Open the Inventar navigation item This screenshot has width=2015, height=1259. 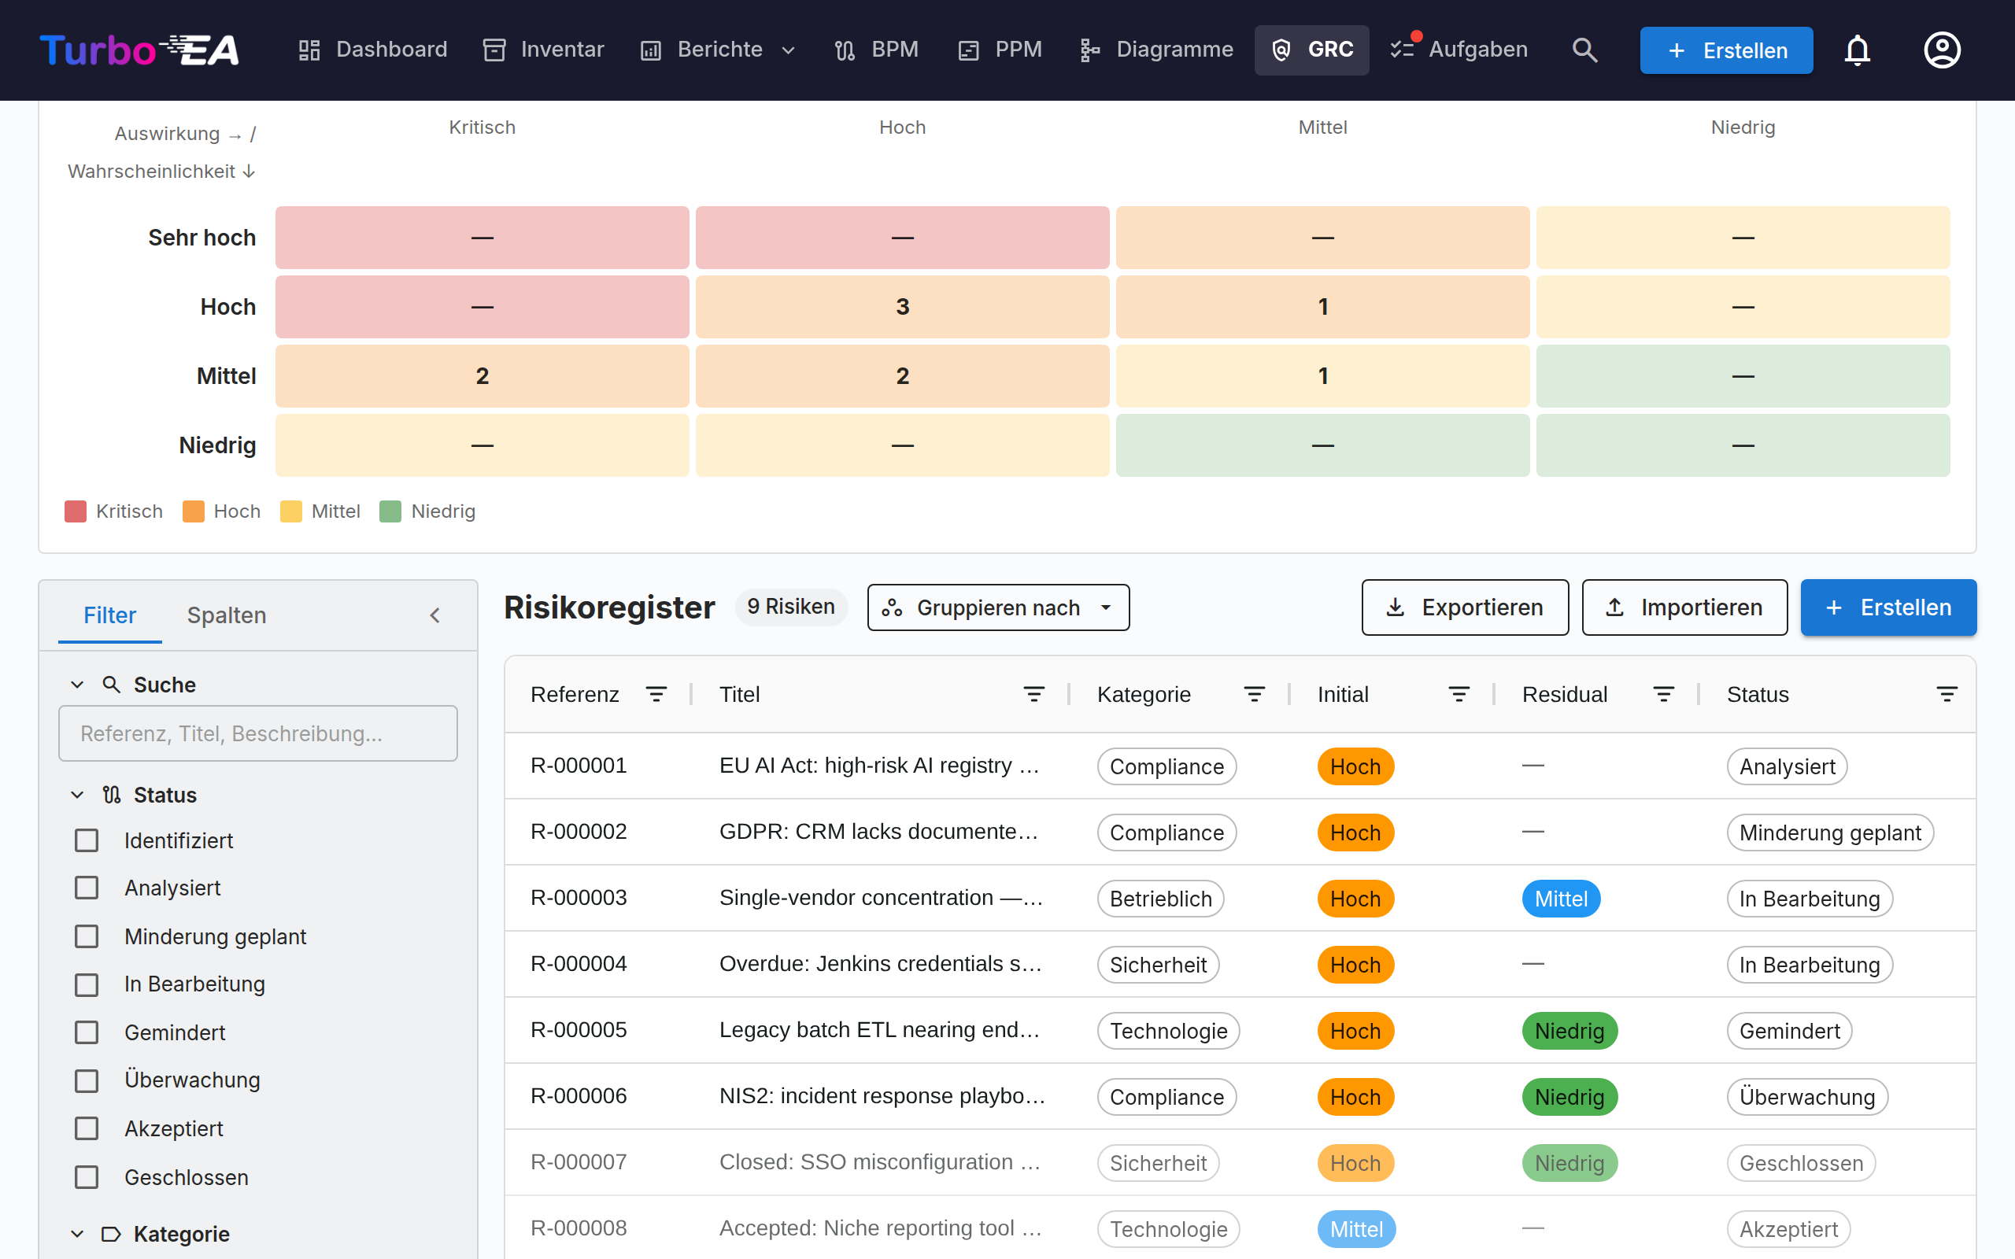point(544,50)
